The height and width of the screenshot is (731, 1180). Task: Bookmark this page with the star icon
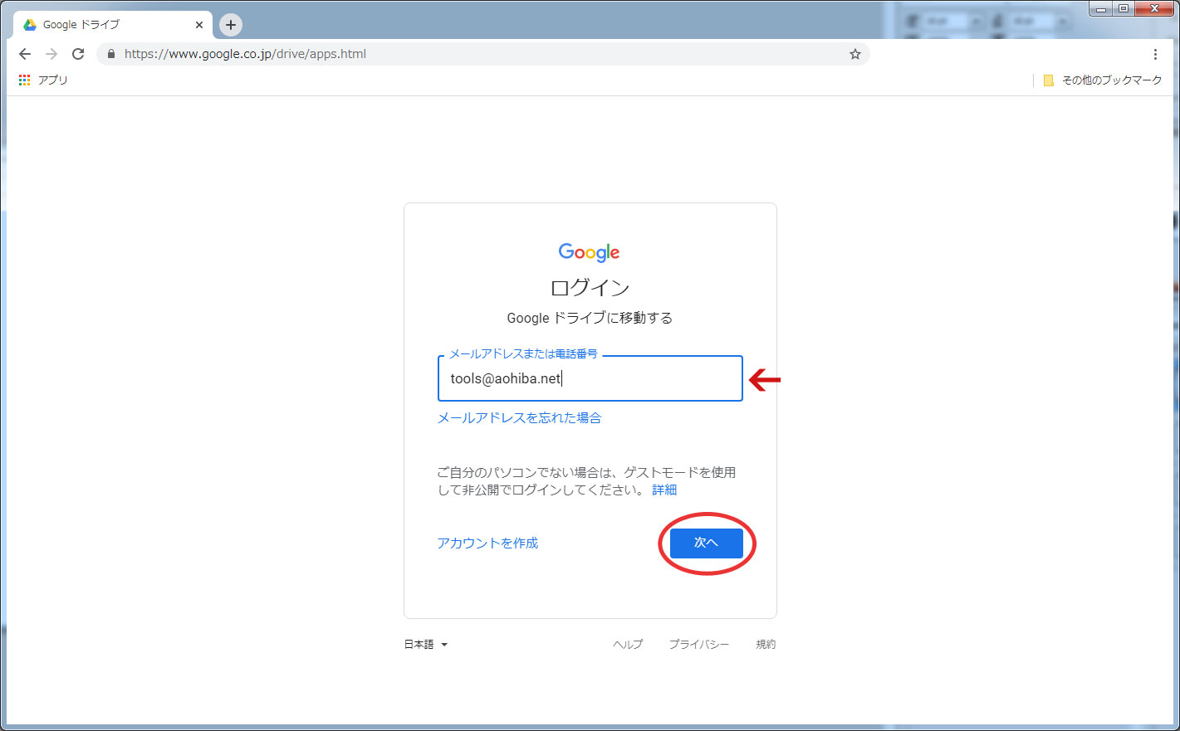pos(855,54)
